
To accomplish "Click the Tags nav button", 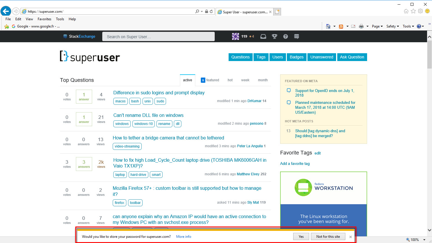I will click(261, 57).
